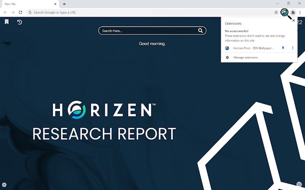Screen dimensions: 305x190
Task: Reload the page
Action: [x=20, y=13]
